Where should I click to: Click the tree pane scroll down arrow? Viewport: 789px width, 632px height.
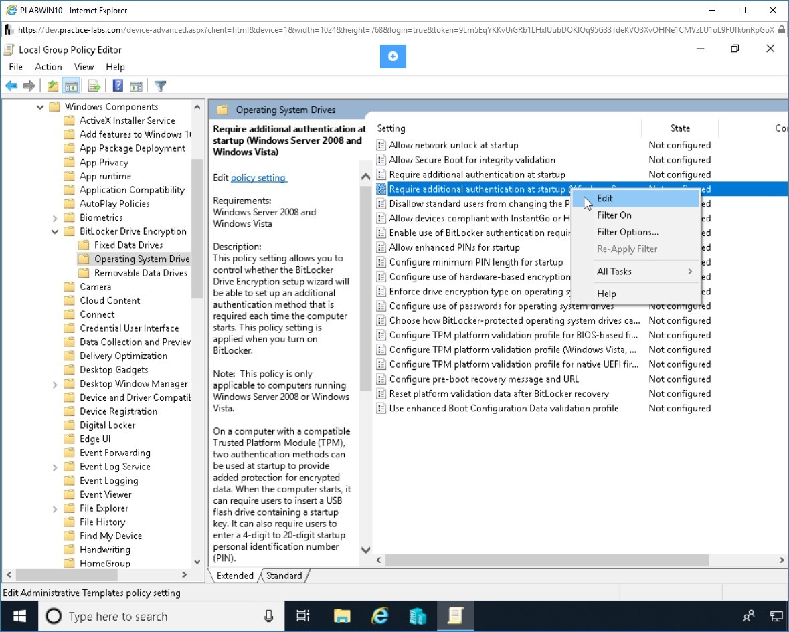pos(197,562)
